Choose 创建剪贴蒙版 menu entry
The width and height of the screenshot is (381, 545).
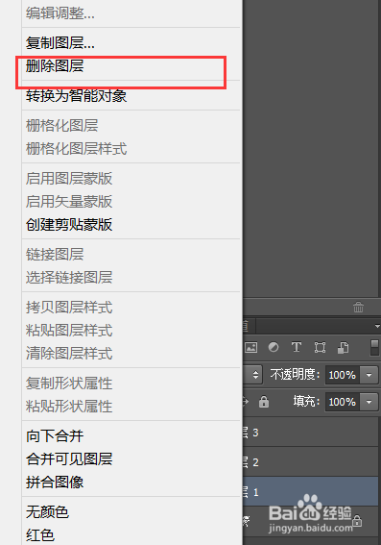point(69,224)
